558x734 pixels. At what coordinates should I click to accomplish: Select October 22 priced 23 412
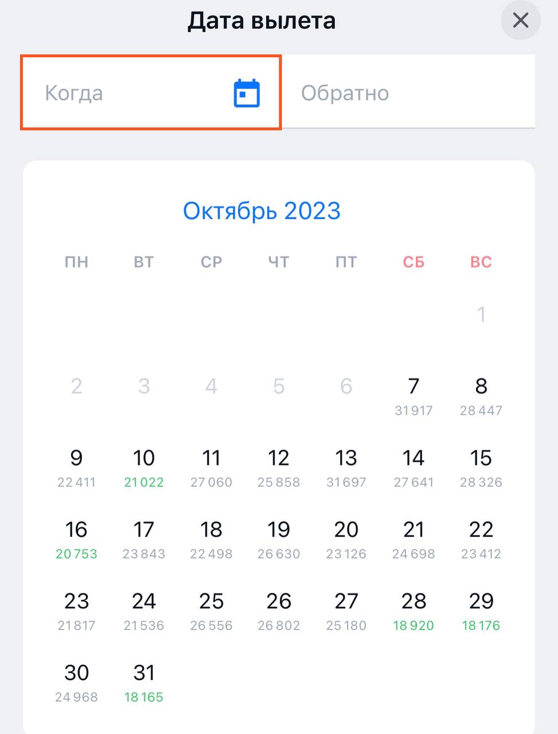[481, 538]
